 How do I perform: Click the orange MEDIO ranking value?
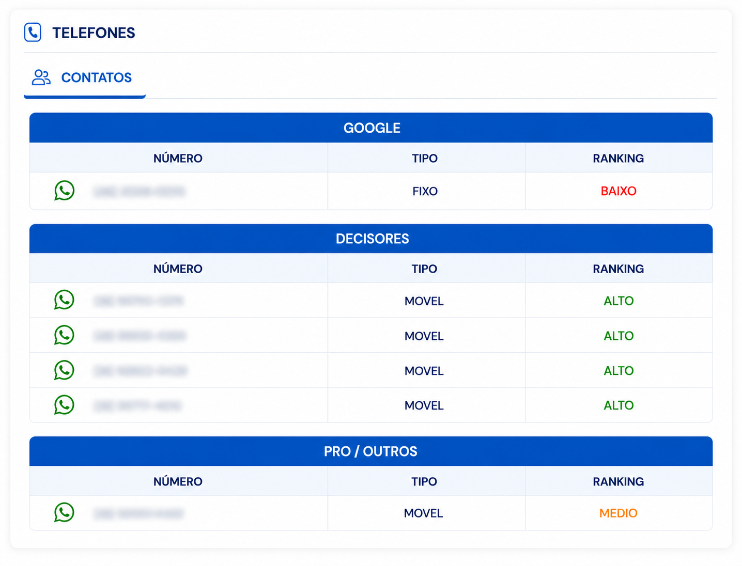pyautogui.click(x=619, y=513)
